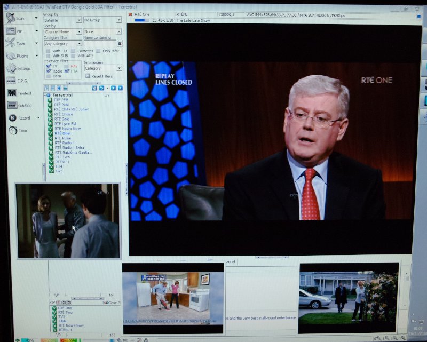Click the blue undo-style icon in channel toolbar
The image size is (427, 342).
coord(101,88)
